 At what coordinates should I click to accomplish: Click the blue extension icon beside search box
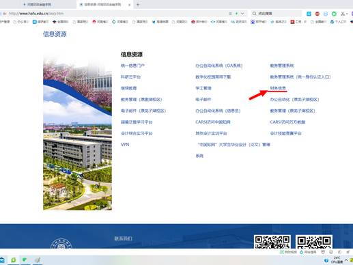(309, 14)
